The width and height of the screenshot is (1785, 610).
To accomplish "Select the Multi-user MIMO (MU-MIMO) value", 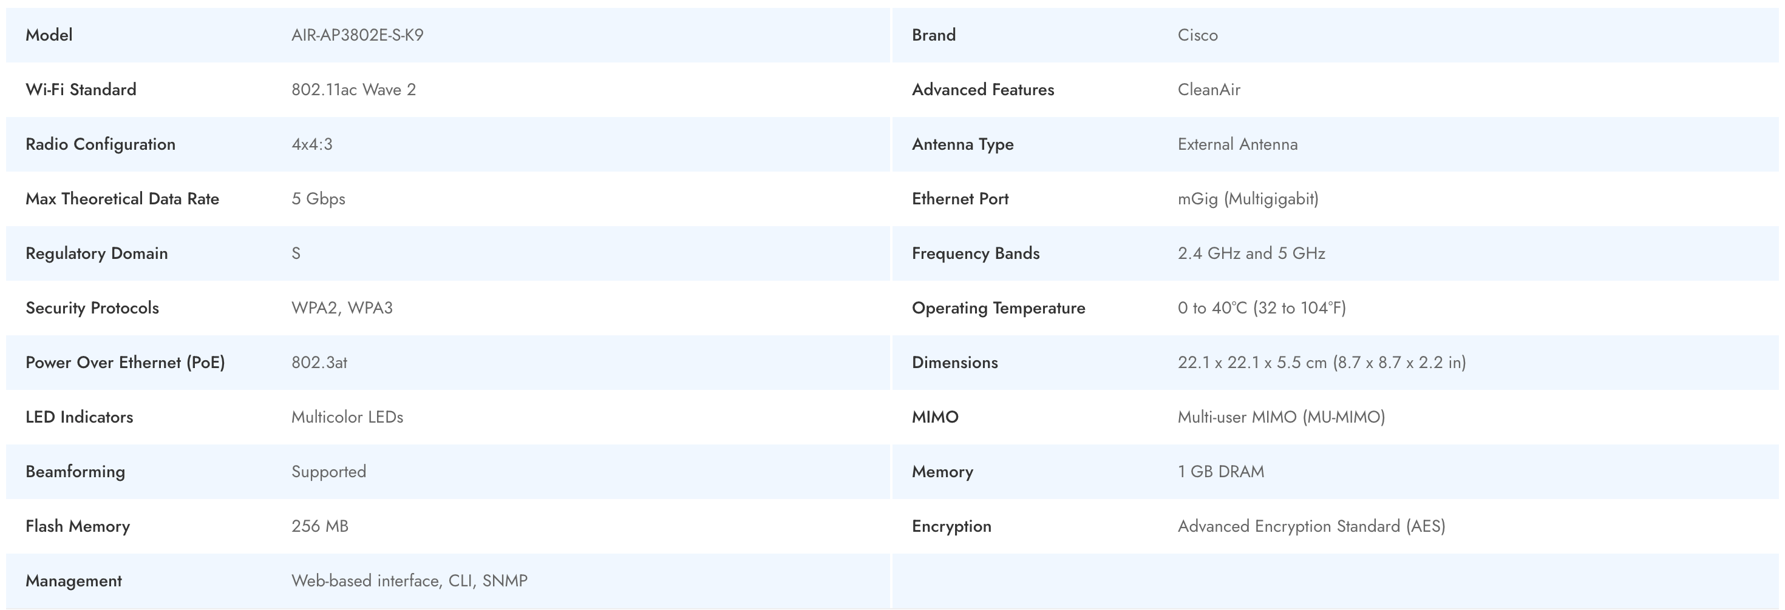I will click(x=1280, y=418).
